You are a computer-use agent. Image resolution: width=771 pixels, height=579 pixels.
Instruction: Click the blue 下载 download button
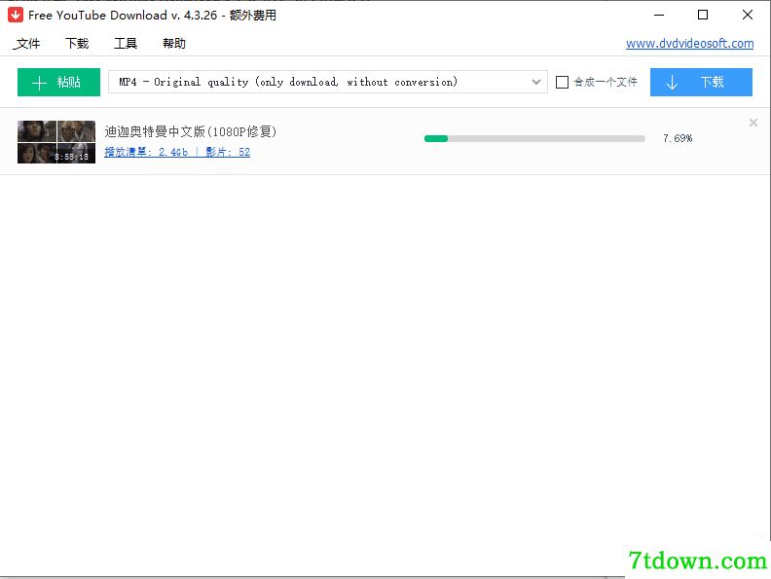point(701,82)
